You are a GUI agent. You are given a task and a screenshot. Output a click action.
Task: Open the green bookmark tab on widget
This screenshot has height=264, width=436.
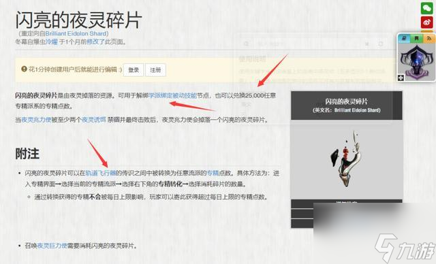(416, 38)
